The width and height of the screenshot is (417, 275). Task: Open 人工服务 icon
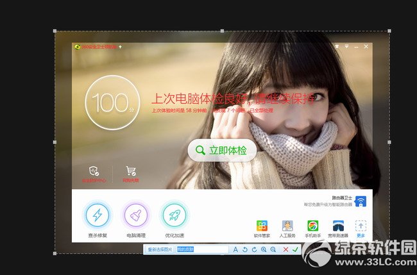[x=287, y=226]
